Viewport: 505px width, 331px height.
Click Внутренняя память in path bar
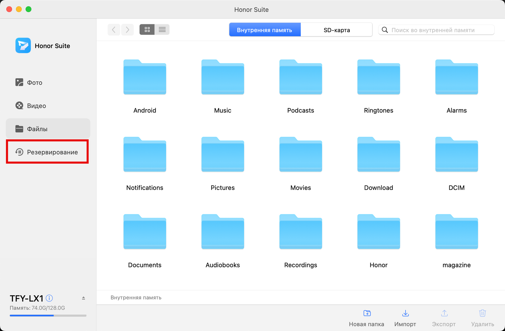[136, 298]
